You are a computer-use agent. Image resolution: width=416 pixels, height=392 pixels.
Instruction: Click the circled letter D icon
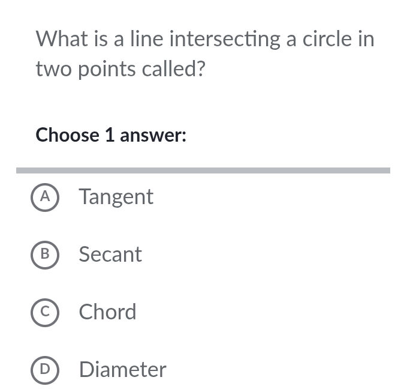[44, 370]
